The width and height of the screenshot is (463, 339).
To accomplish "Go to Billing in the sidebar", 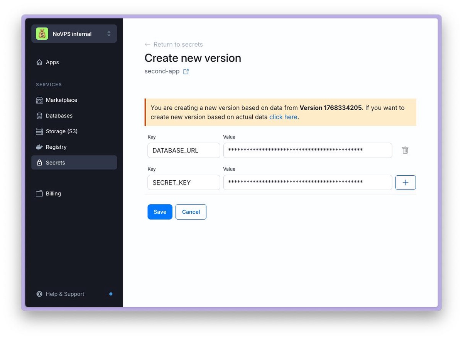I will pos(53,194).
